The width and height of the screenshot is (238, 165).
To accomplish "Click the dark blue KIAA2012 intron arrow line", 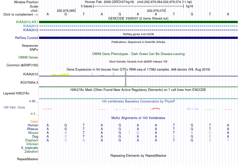I will 138,30.
